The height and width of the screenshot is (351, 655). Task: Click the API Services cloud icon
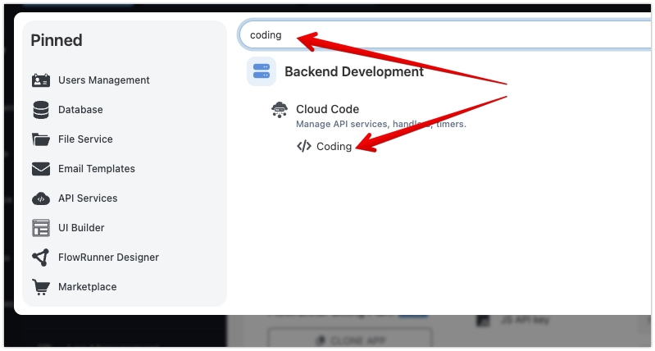click(41, 198)
